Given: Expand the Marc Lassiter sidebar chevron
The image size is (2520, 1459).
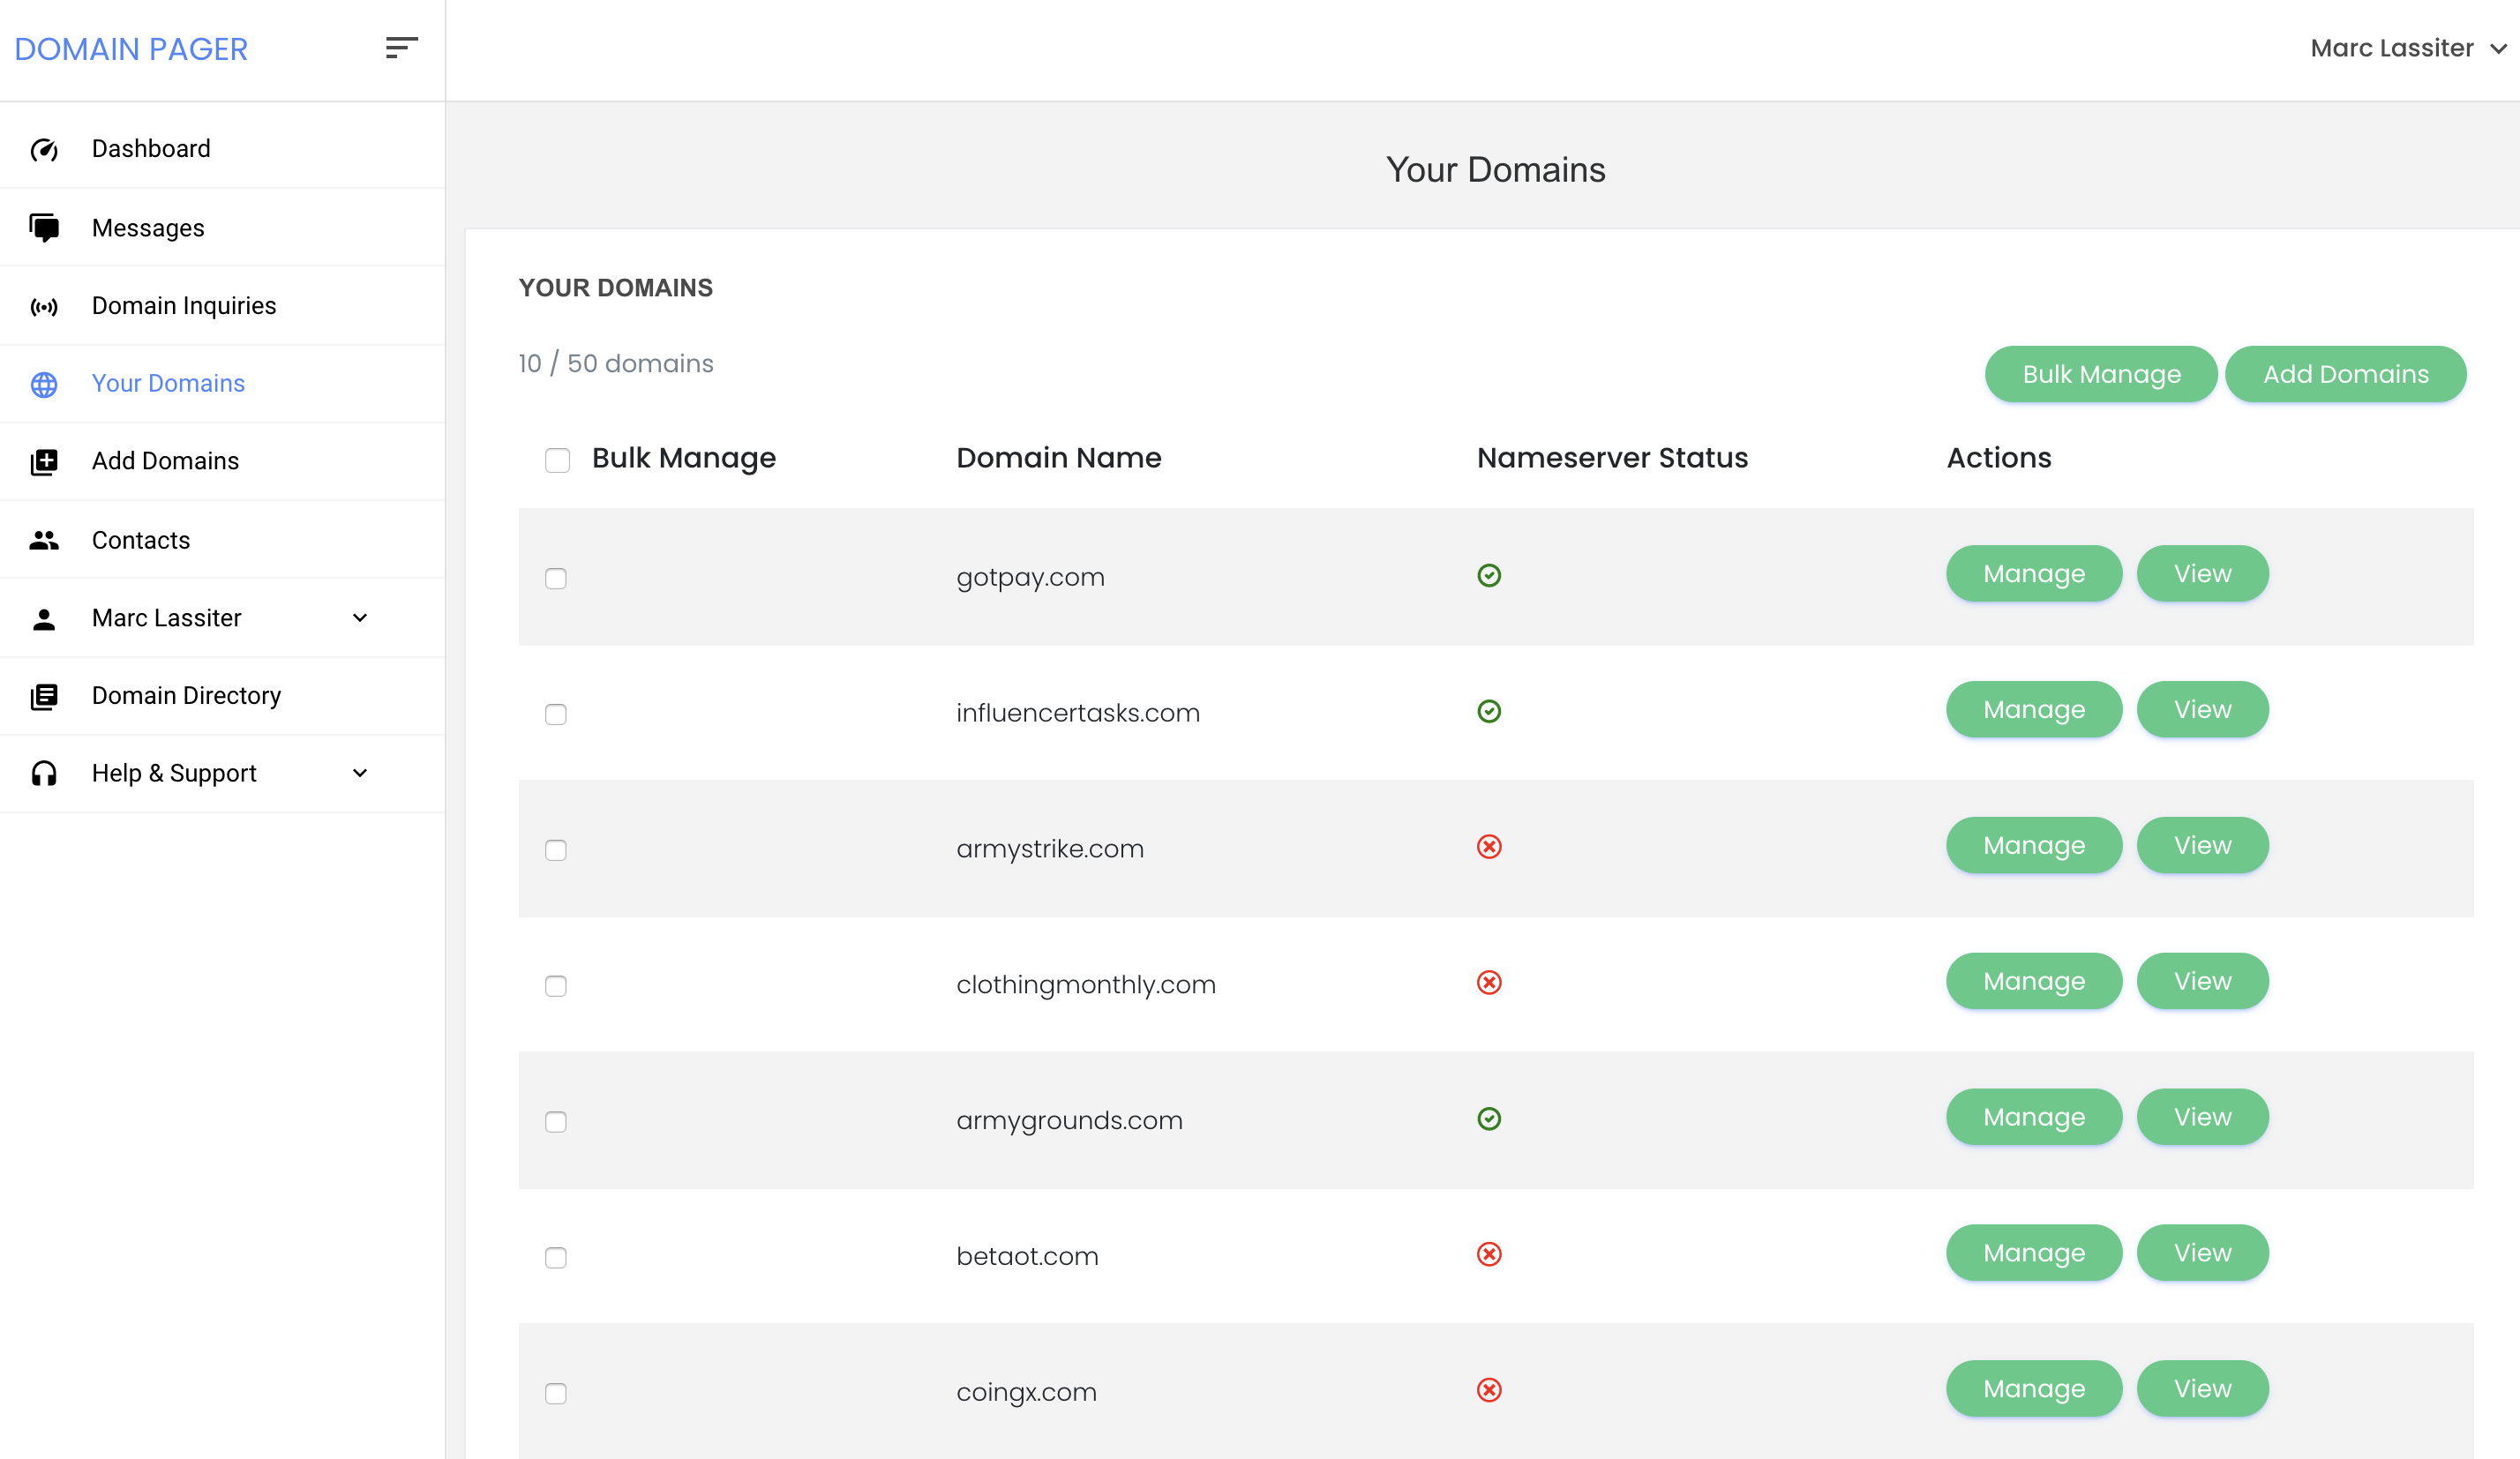Looking at the screenshot, I should pyautogui.click(x=360, y=617).
